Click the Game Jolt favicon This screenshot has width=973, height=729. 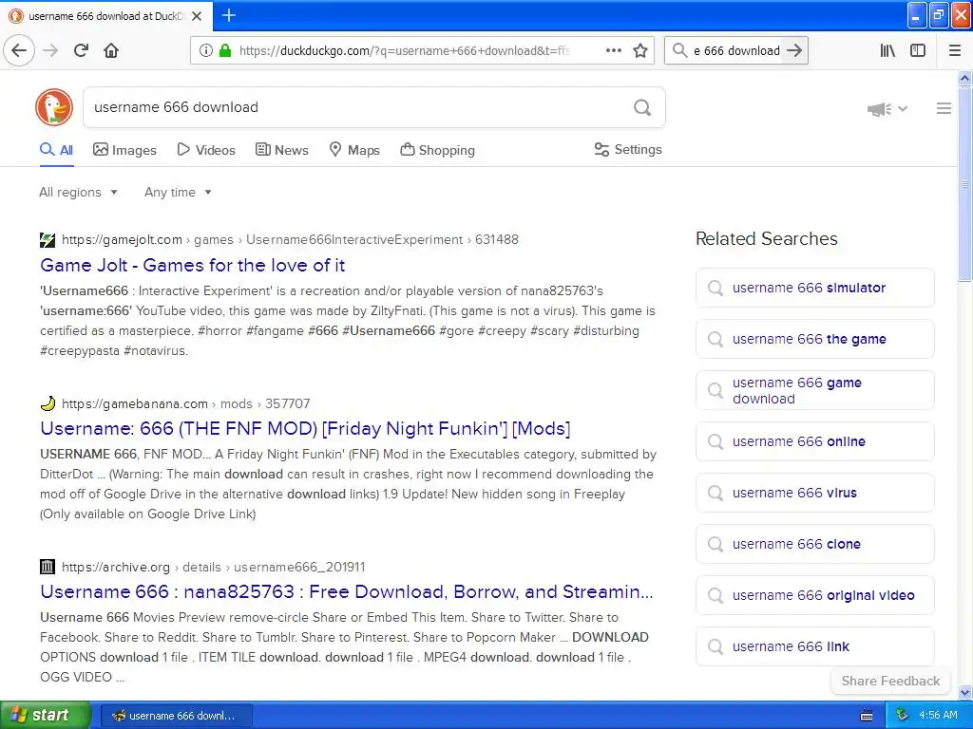(x=48, y=240)
